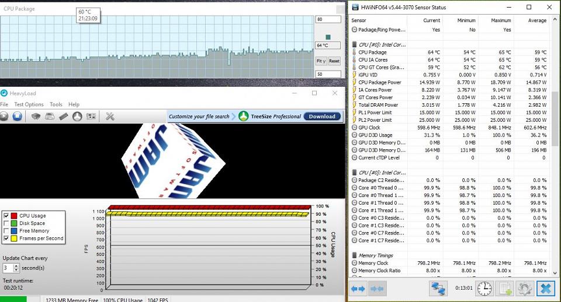The width and height of the screenshot is (561, 302).
Task: Click the 64 °C current value field
Action: pyautogui.click(x=328, y=45)
